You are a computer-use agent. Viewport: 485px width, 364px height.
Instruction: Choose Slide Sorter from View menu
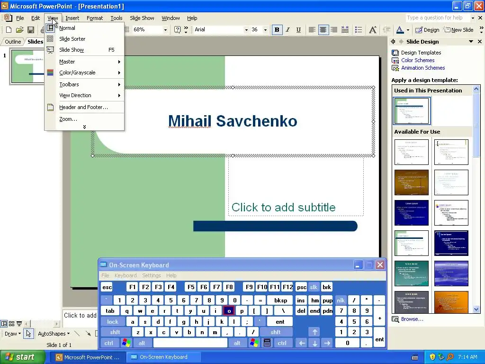pyautogui.click(x=84, y=39)
